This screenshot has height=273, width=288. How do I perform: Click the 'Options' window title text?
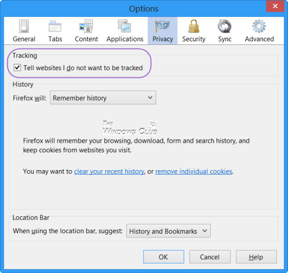tap(144, 9)
